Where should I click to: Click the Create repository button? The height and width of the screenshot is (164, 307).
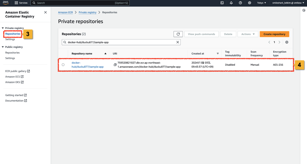274,34
